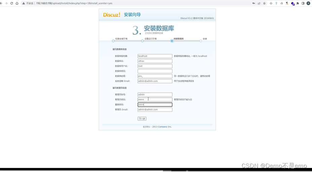This screenshot has width=312, height=172.
Task: Focus the empty 数据库密码 field
Action: point(155,71)
